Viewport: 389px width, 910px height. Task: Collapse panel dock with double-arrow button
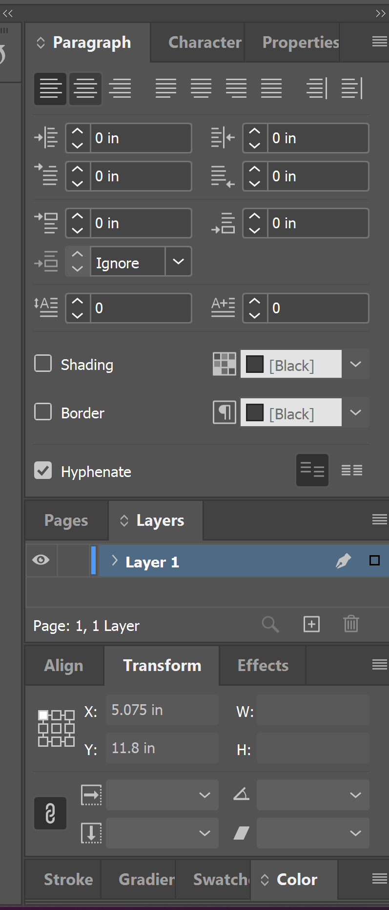[x=380, y=13]
